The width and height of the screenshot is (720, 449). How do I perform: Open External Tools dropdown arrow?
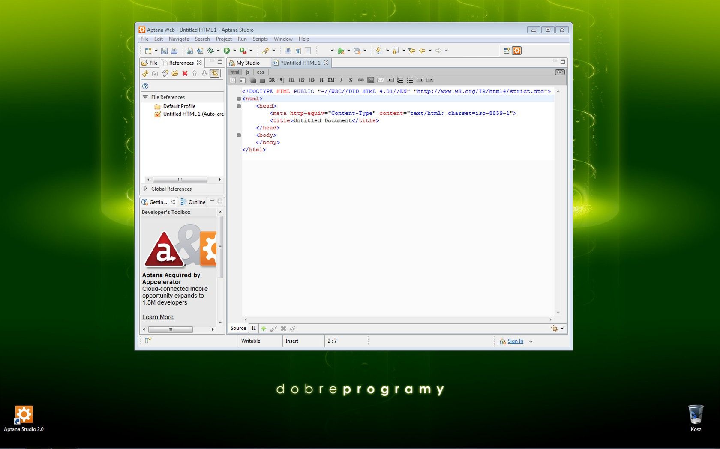[x=251, y=51]
